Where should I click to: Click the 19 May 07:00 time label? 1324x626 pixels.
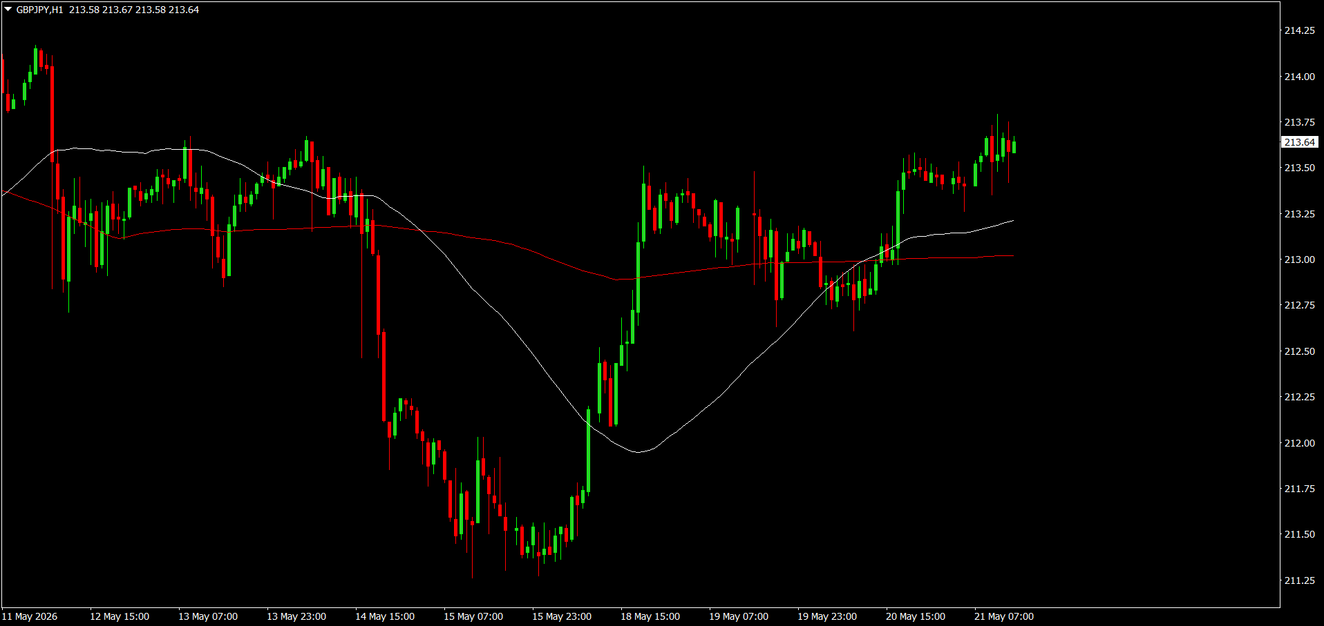click(x=739, y=616)
